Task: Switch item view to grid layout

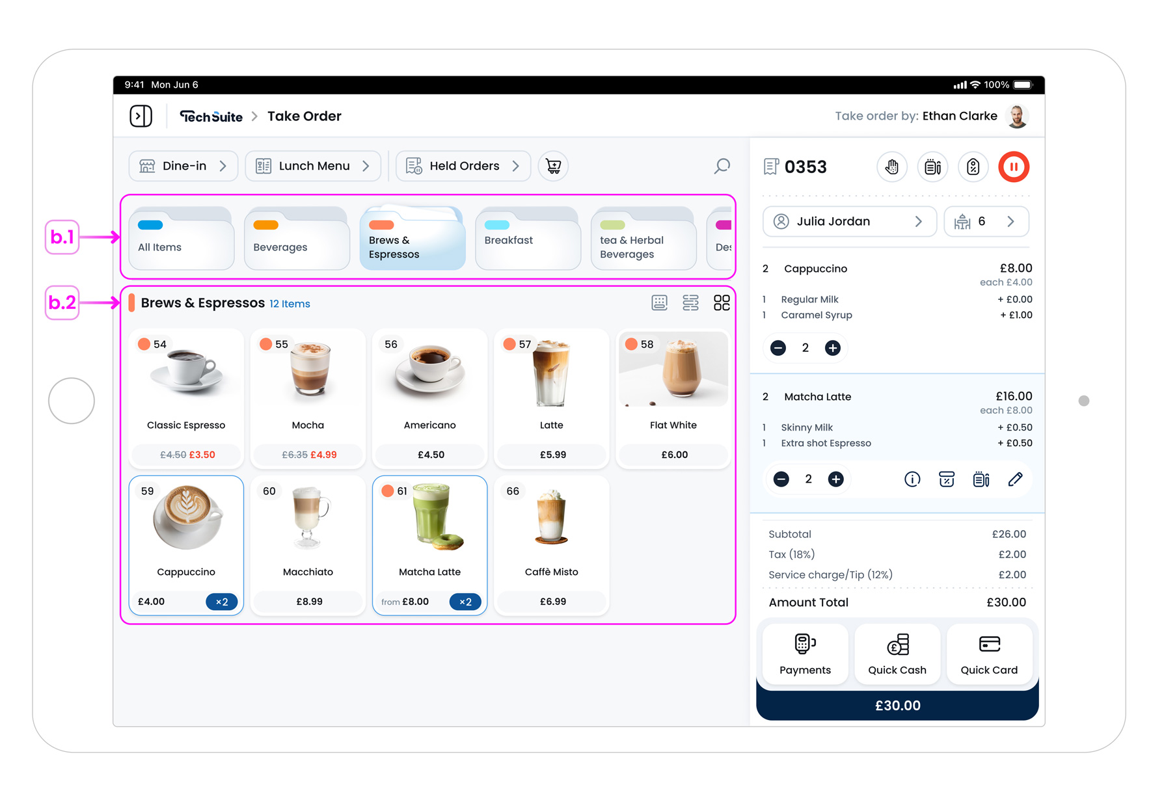Action: (x=722, y=302)
